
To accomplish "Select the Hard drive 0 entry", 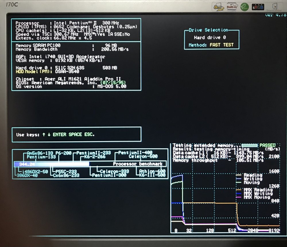I will pyautogui.click(x=210, y=37).
